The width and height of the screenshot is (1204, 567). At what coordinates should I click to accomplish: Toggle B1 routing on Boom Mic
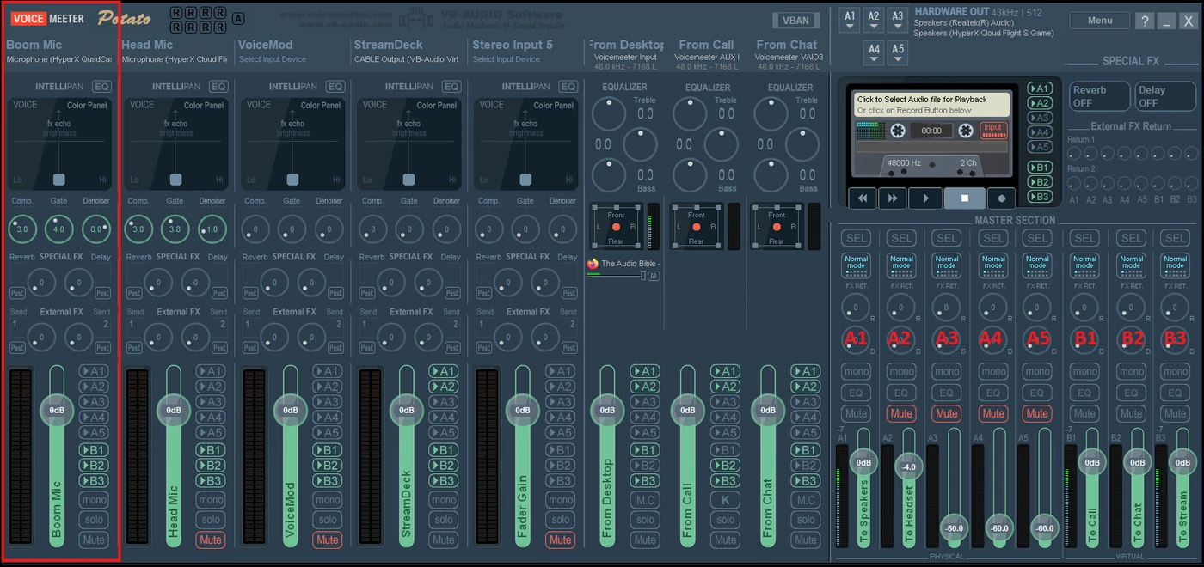pyautogui.click(x=94, y=450)
